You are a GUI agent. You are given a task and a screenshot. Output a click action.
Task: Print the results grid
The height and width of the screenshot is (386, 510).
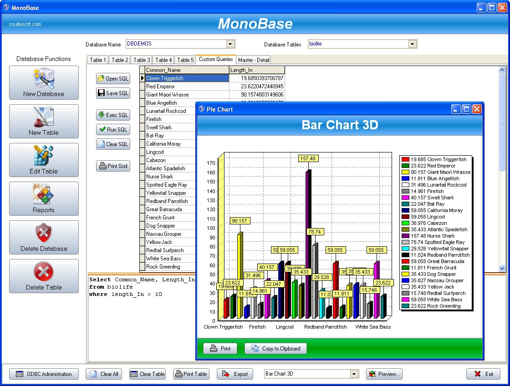(113, 166)
